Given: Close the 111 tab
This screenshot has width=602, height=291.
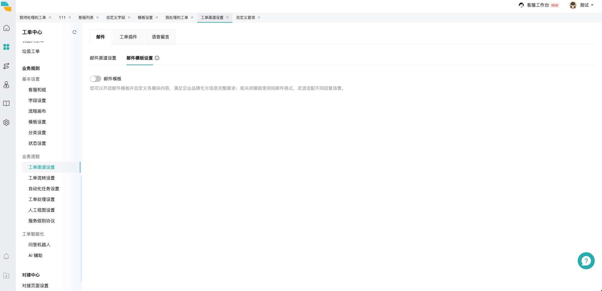Looking at the screenshot, I should click(70, 17).
